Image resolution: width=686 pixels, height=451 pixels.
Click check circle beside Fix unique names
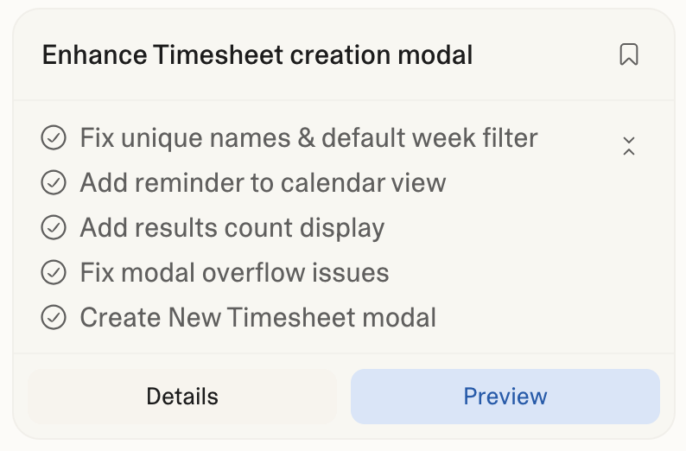54,138
